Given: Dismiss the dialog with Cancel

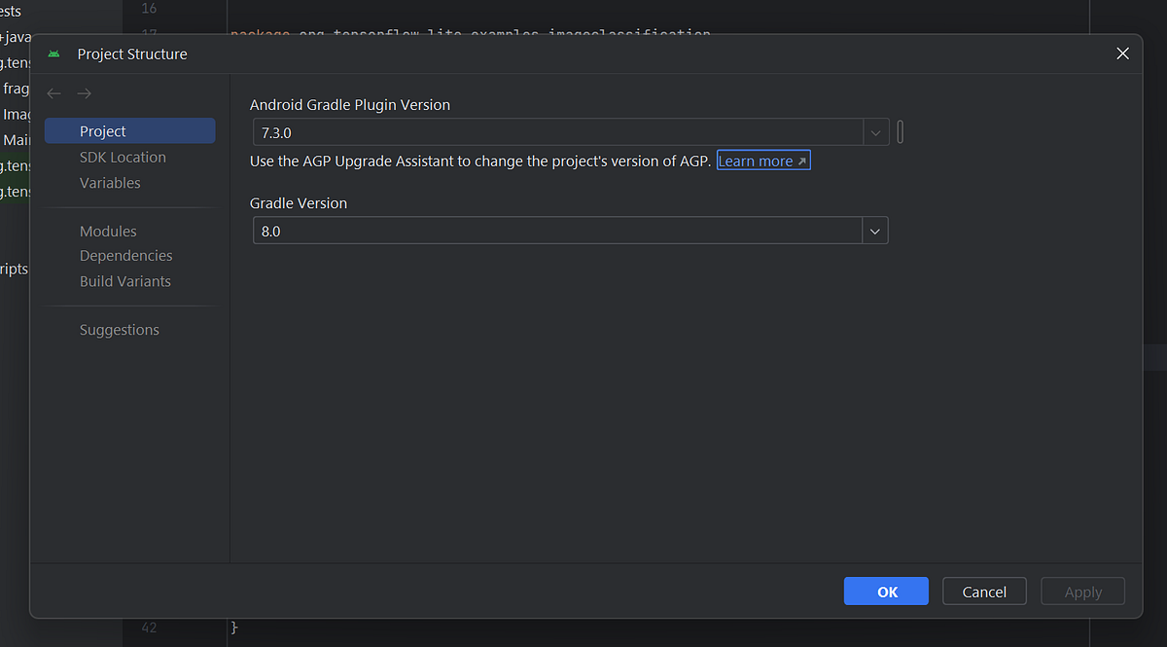Looking at the screenshot, I should point(983,591).
